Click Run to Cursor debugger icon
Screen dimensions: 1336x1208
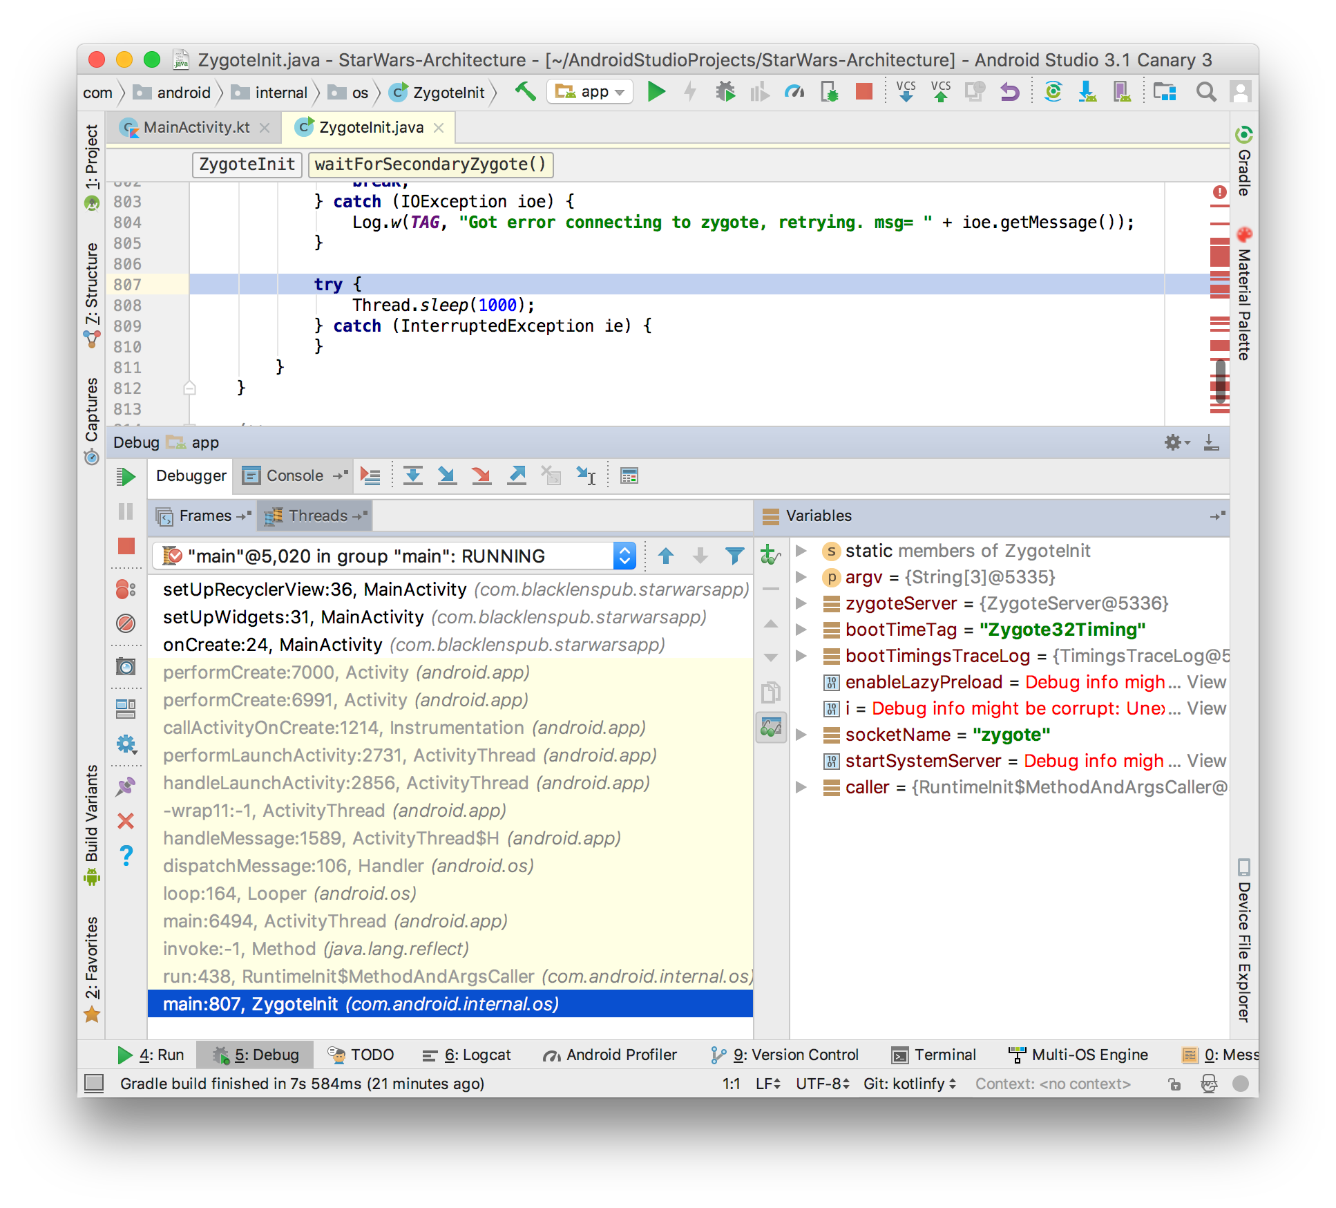click(x=586, y=475)
